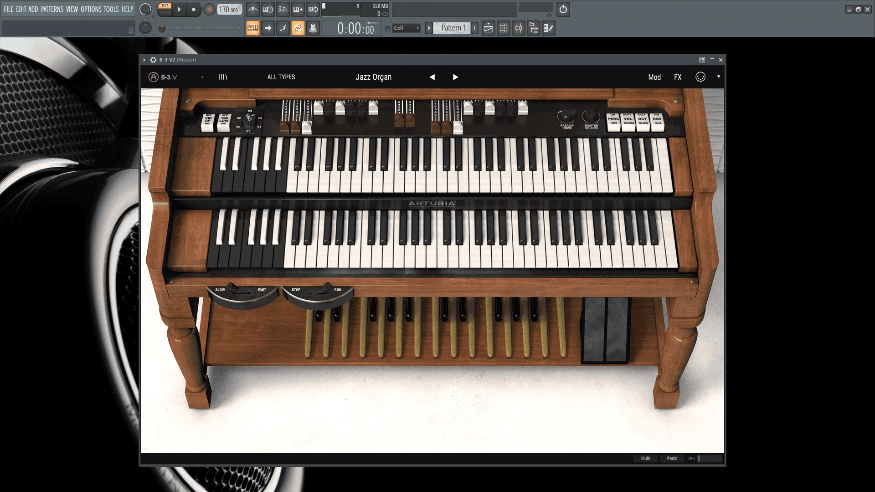Open pattern menu arrow left of Pattern 1
This screenshot has height=492, width=875.
(429, 28)
